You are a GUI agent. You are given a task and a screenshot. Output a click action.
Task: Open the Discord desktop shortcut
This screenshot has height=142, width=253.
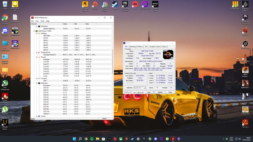click(5, 31)
